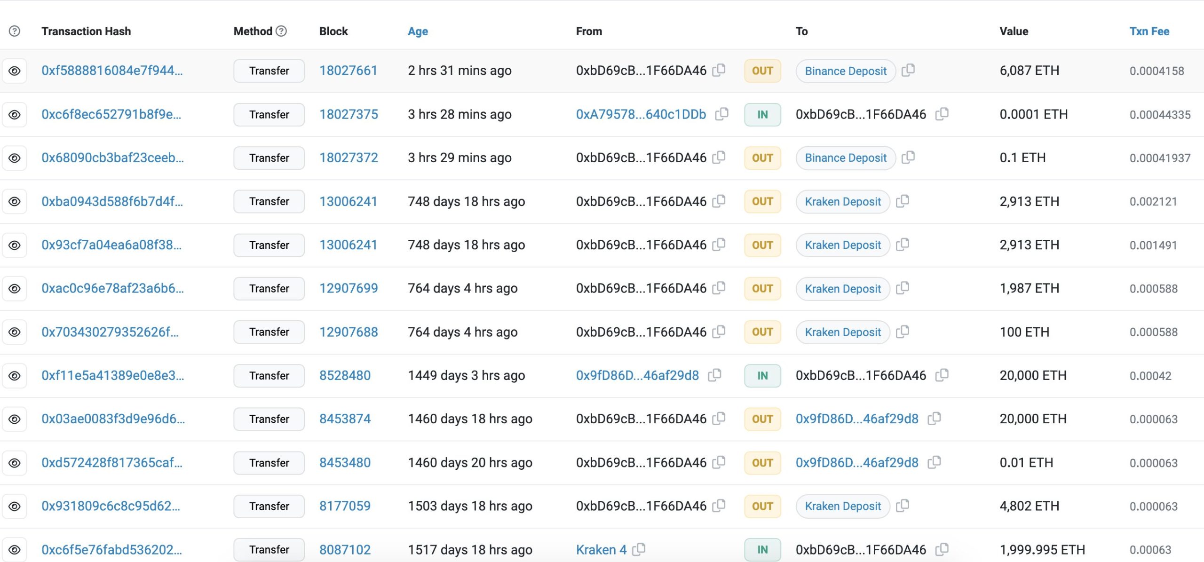Screen dimensions: 1204x562
Task: Click help icon next to Method header
Action: (281, 31)
